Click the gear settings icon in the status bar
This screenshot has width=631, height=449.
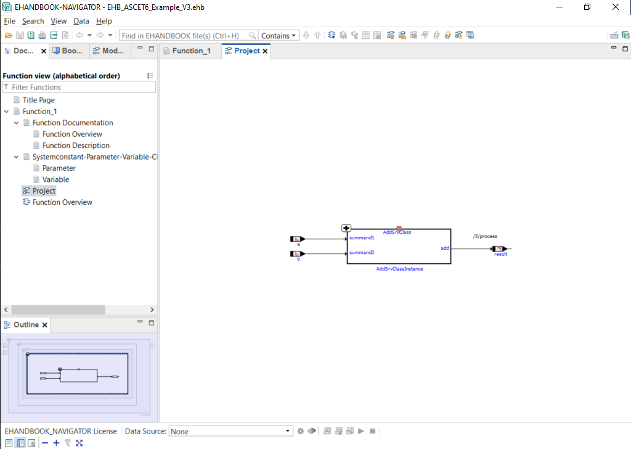tap(301, 431)
